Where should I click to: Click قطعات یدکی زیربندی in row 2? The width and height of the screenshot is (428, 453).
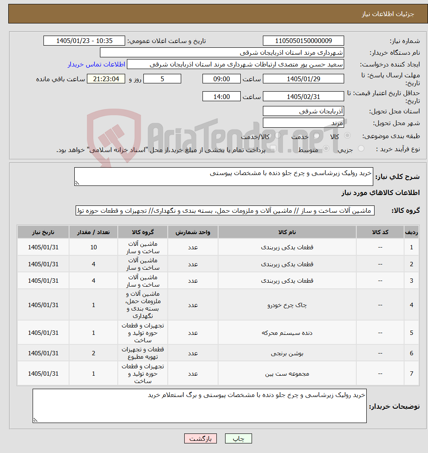coord(287,264)
